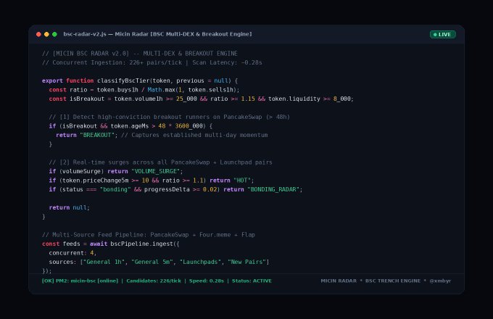
Task: Click the "VOLUME_SURGE" string
Action: click(x=157, y=171)
